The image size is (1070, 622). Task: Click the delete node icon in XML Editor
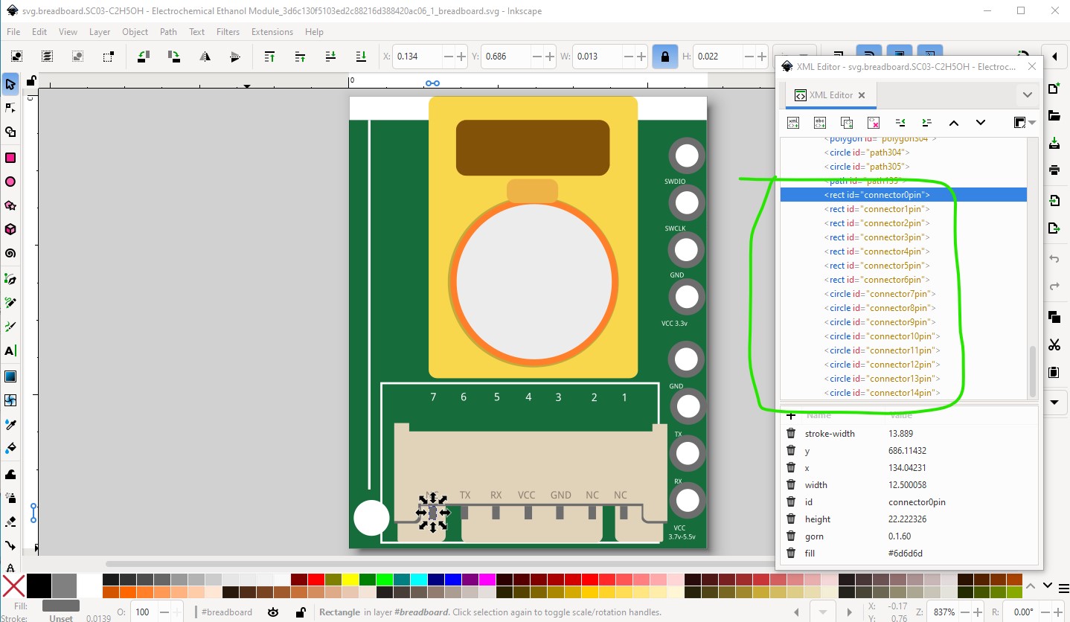[x=874, y=123]
